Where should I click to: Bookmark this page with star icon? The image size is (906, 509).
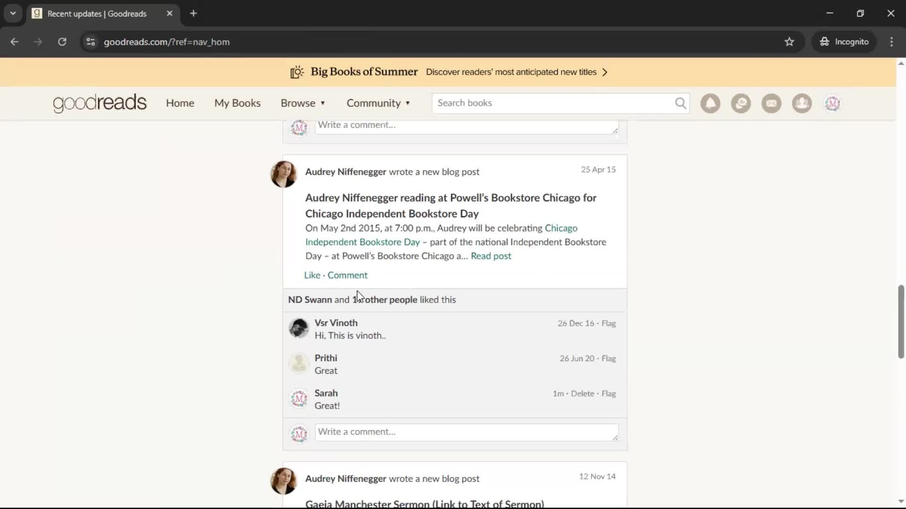tap(789, 42)
